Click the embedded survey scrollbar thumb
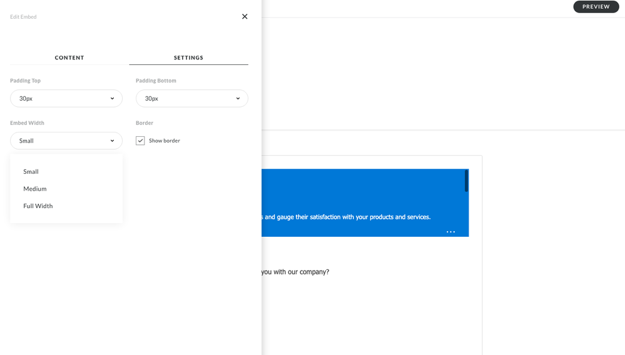 point(466,181)
